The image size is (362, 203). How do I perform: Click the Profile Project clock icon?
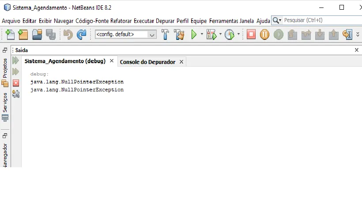[x=230, y=34]
